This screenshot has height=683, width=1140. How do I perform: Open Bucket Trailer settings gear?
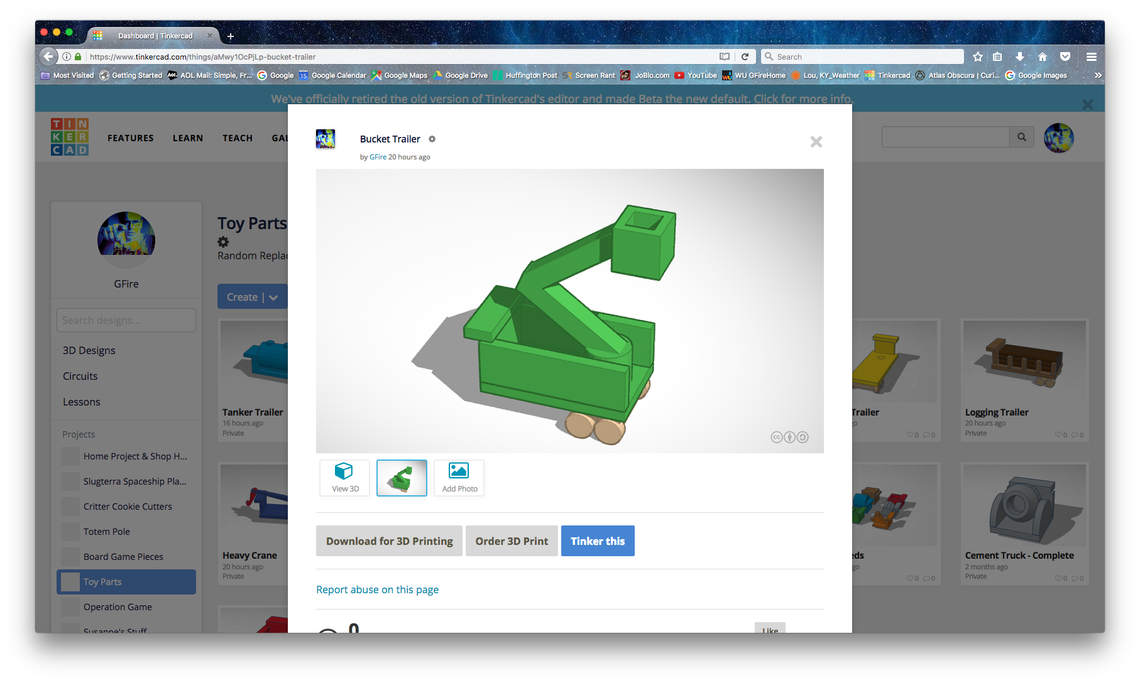(x=432, y=139)
